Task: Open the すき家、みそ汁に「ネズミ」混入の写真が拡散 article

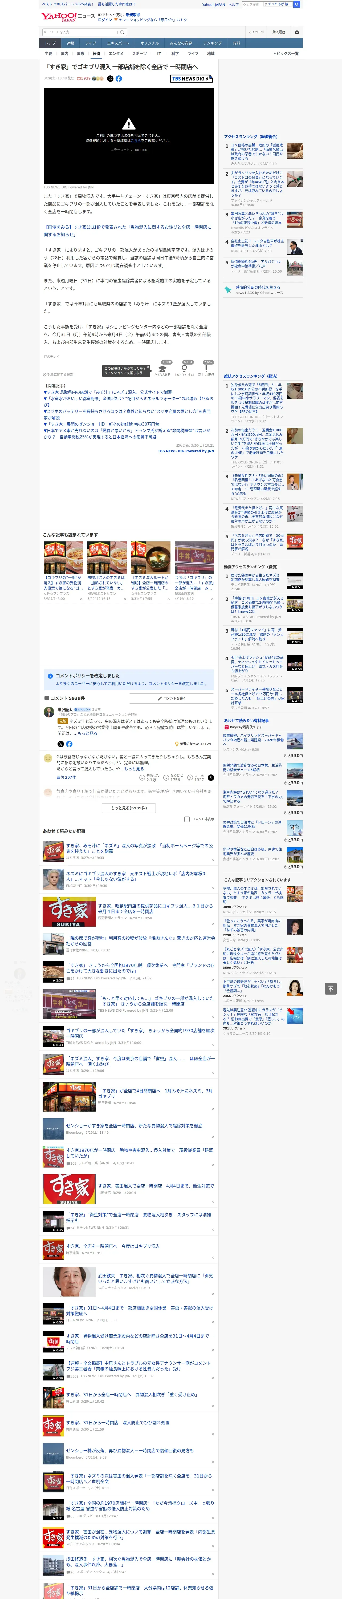Action: (x=139, y=848)
